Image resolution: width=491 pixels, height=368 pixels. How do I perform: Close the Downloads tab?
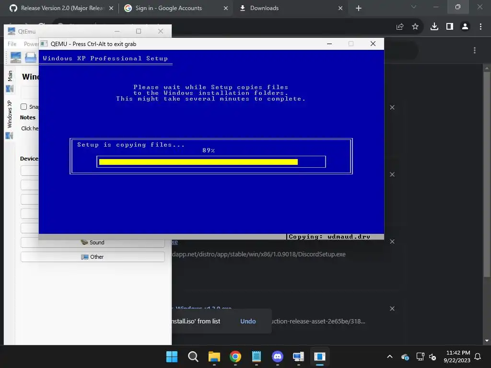[340, 9]
